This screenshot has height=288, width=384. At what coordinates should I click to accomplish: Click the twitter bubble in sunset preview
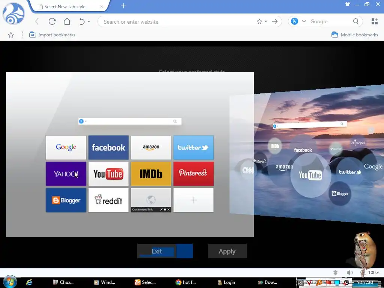350,172
